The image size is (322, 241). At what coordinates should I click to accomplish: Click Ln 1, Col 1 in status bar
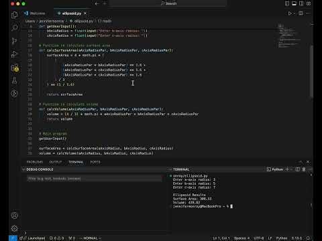(221, 238)
